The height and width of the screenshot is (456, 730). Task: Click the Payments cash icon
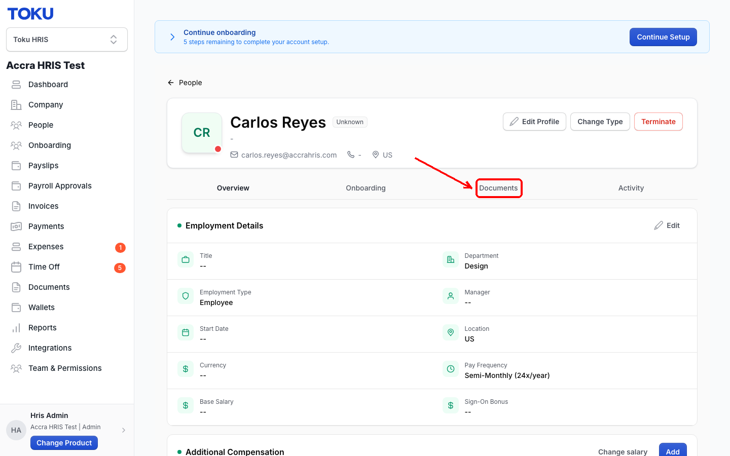coord(16,226)
